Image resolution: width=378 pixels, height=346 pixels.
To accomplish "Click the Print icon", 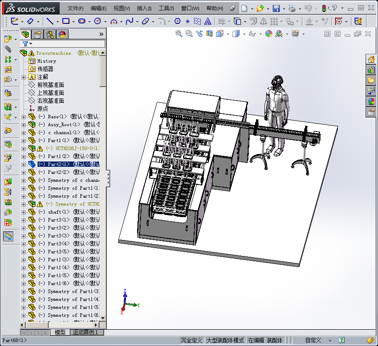I will [x=292, y=9].
